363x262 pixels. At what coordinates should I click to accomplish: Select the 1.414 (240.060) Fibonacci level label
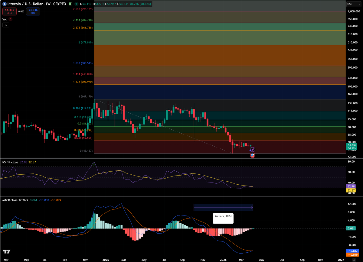pyautogui.click(x=83, y=74)
